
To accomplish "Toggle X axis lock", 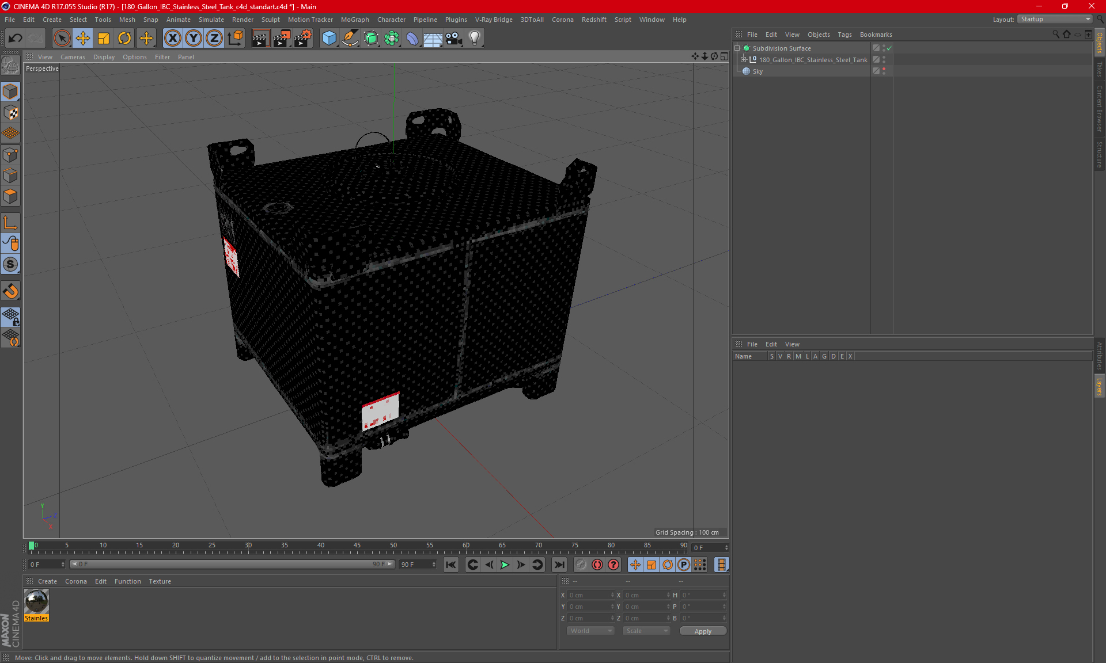I will (172, 39).
